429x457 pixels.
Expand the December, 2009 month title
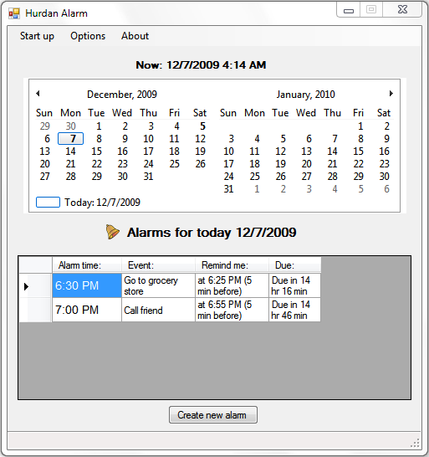[122, 95]
